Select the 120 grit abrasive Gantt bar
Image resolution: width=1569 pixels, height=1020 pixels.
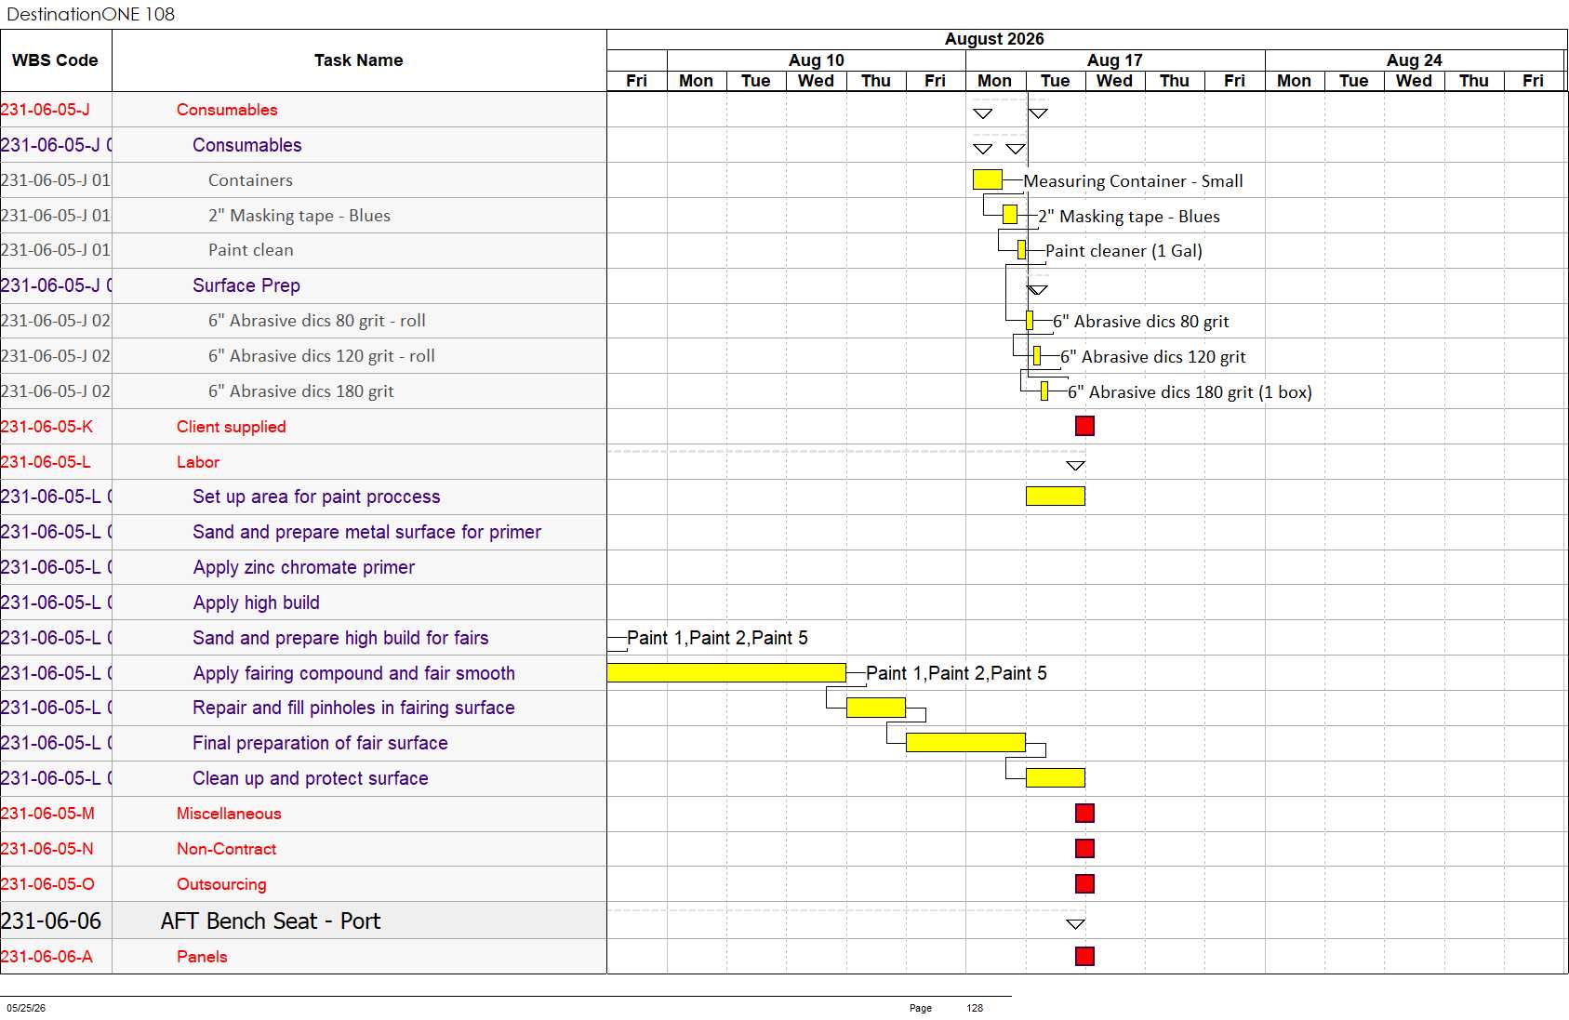[x=1037, y=356]
